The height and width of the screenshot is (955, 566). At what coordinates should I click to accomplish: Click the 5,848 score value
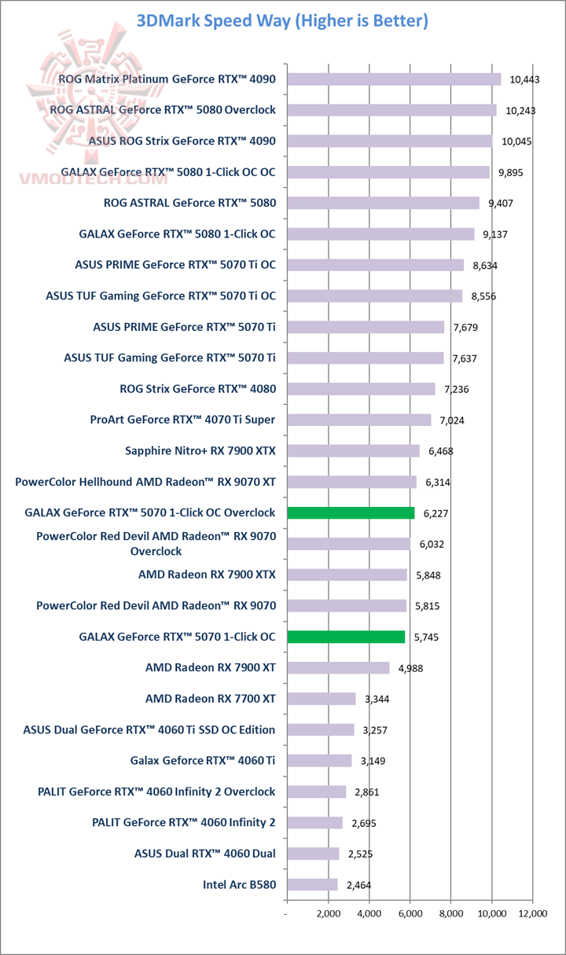[x=428, y=575]
